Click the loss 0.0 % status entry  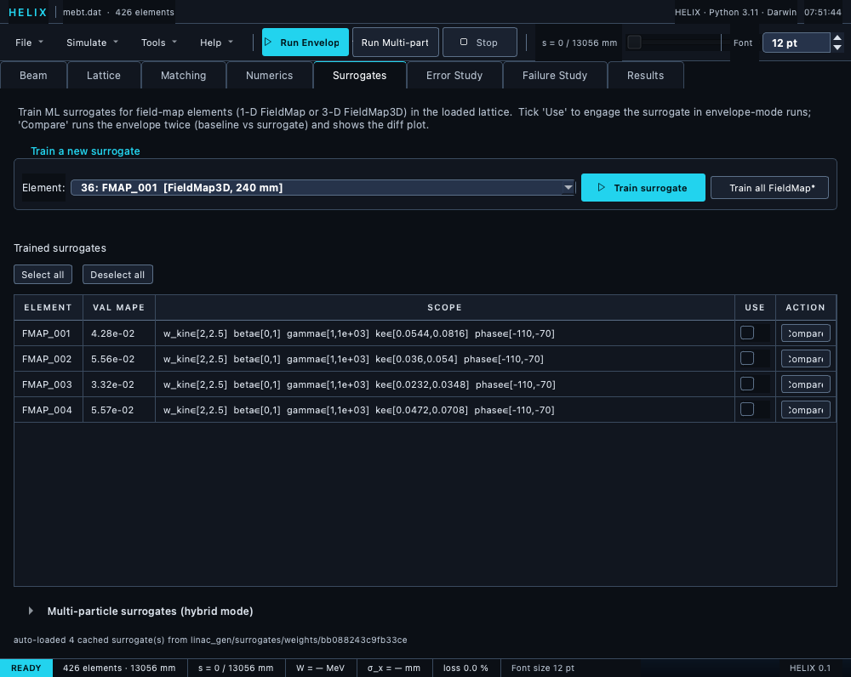pos(465,668)
